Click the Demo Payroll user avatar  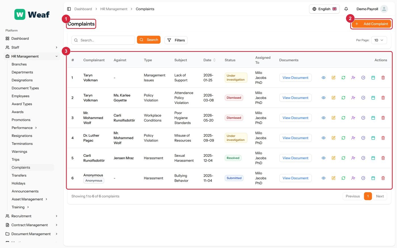pos(384,9)
